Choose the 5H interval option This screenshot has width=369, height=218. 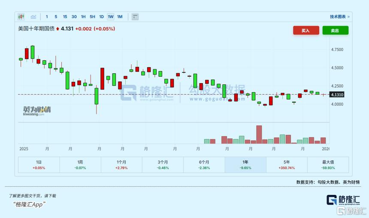(92, 17)
